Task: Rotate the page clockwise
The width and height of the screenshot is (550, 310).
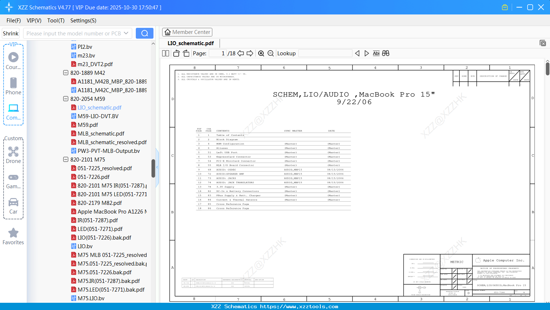Action: [x=186, y=53]
